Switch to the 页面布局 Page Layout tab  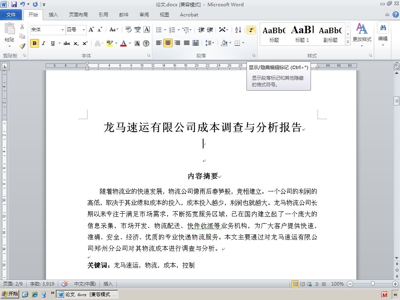pos(78,15)
